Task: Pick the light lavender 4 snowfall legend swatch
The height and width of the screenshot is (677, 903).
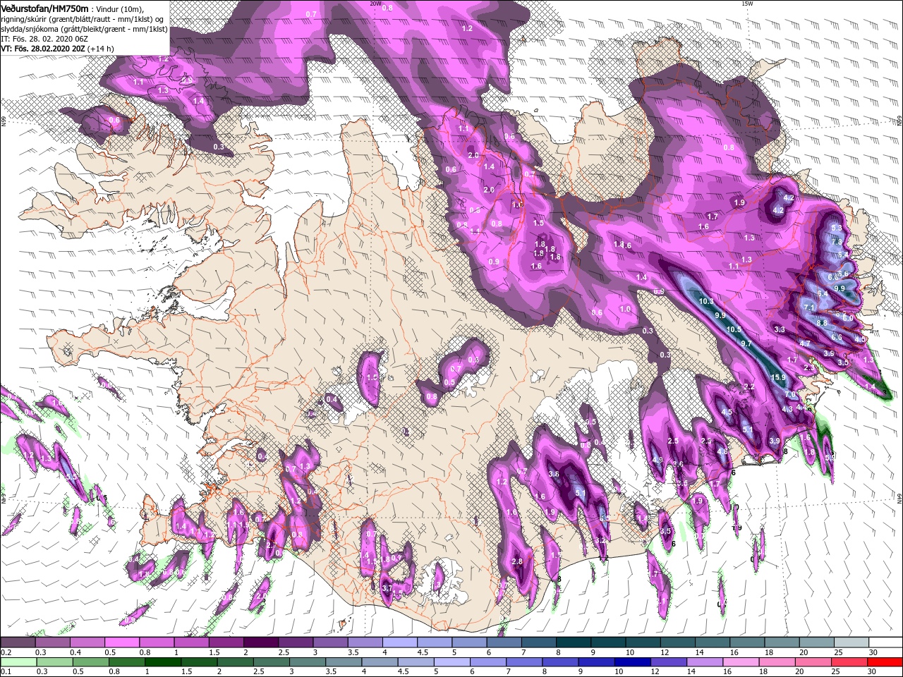Action: (400, 642)
